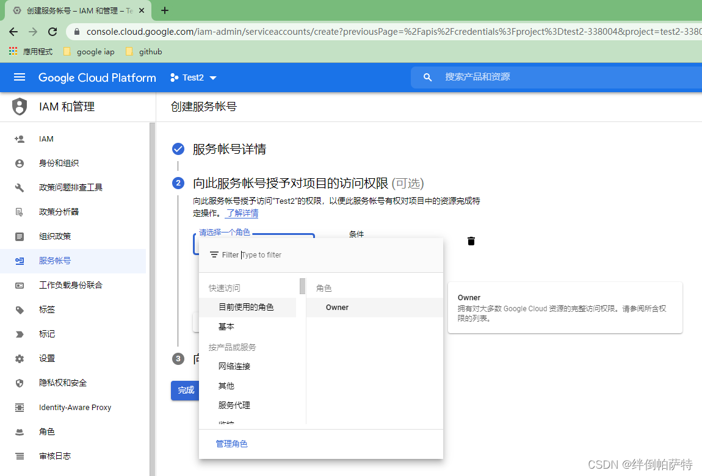
Task: Open 服务帐号 in sidebar
Action: pyautogui.click(x=73, y=261)
